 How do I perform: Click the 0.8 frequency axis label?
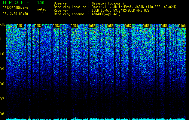pos(3,84)
